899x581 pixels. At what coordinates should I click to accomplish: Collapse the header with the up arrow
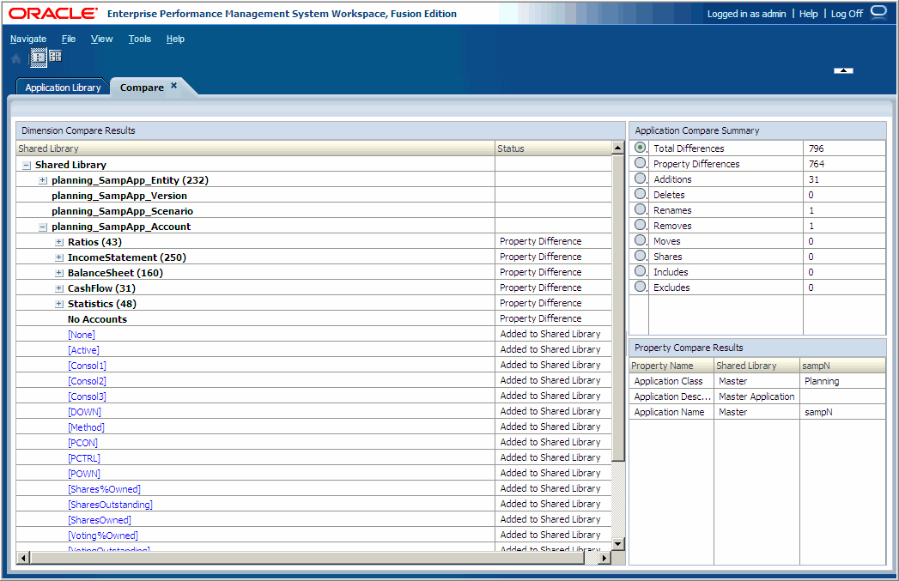coord(843,70)
